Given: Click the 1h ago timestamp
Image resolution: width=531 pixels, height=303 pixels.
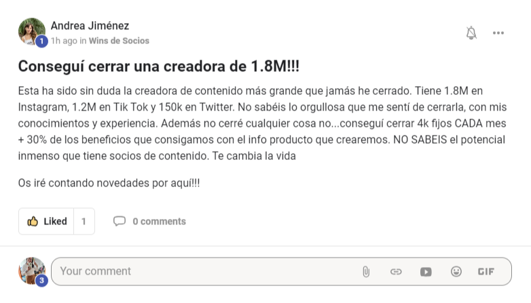Looking at the screenshot, I should (x=64, y=41).
